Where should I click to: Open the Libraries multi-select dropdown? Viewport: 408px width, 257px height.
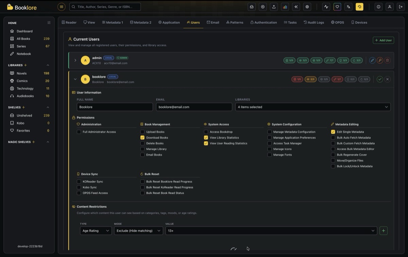coord(312,107)
